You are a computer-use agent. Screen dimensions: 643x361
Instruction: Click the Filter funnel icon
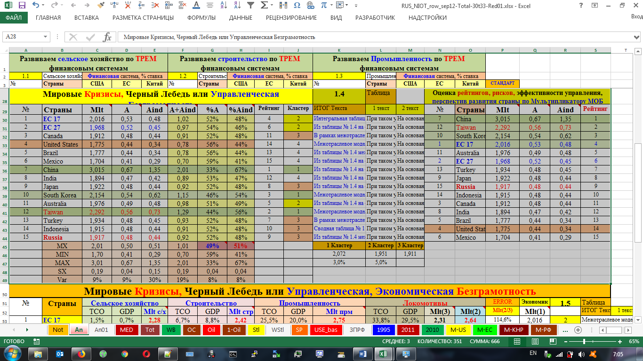pyautogui.click(x=250, y=6)
